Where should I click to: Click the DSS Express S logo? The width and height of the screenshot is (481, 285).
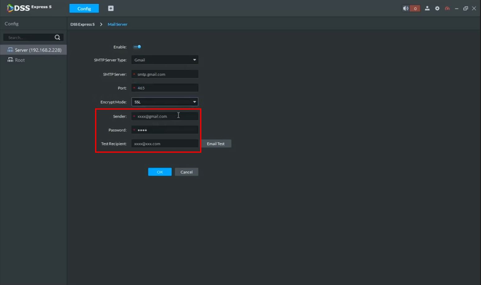pos(29,8)
